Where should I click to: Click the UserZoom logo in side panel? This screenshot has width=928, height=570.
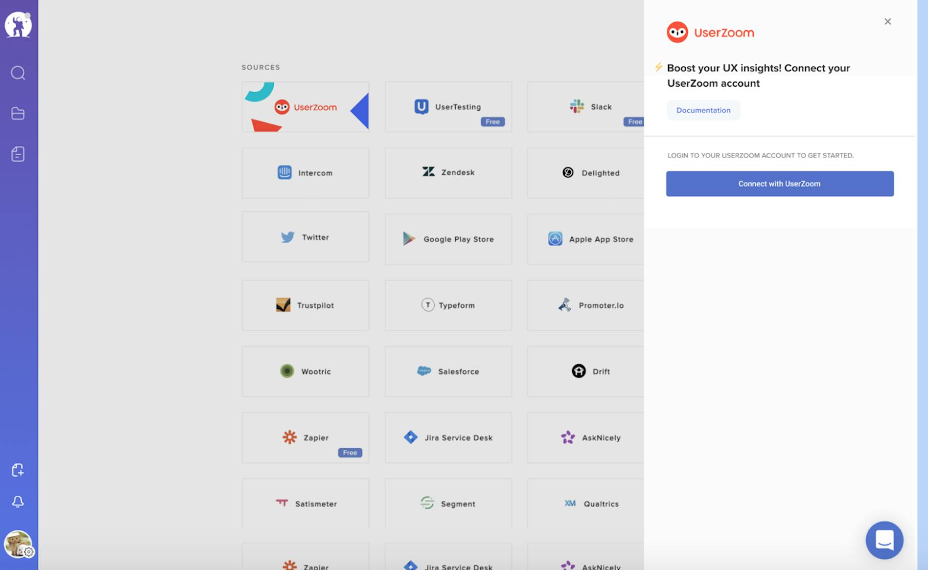[x=710, y=32]
